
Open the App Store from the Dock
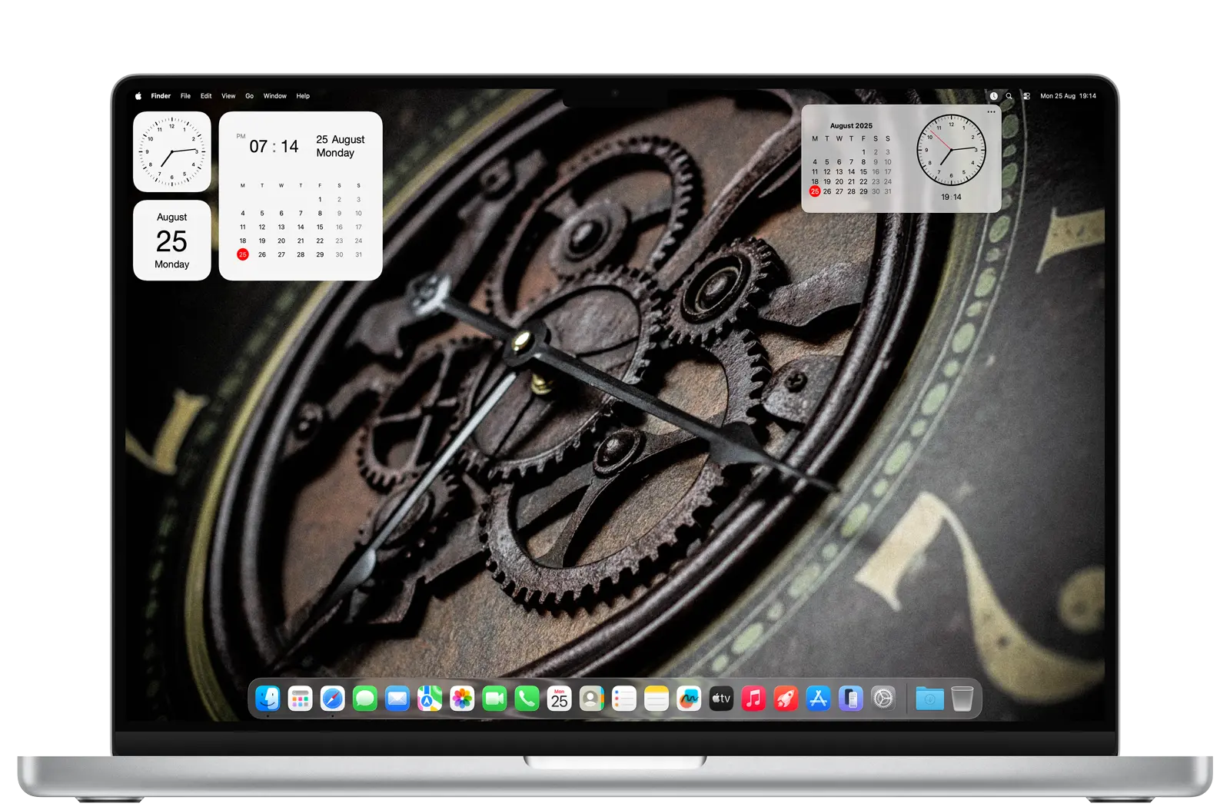click(819, 699)
